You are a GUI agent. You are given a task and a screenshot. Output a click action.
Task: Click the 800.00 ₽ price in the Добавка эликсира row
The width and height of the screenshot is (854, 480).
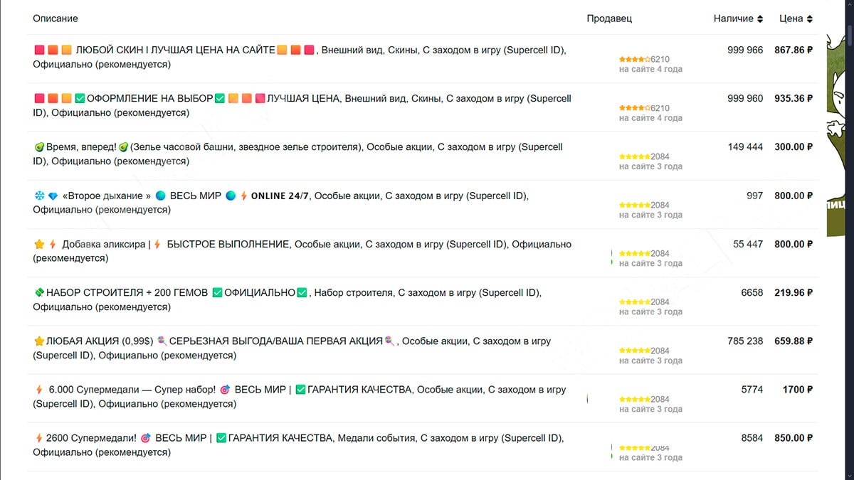coord(794,244)
